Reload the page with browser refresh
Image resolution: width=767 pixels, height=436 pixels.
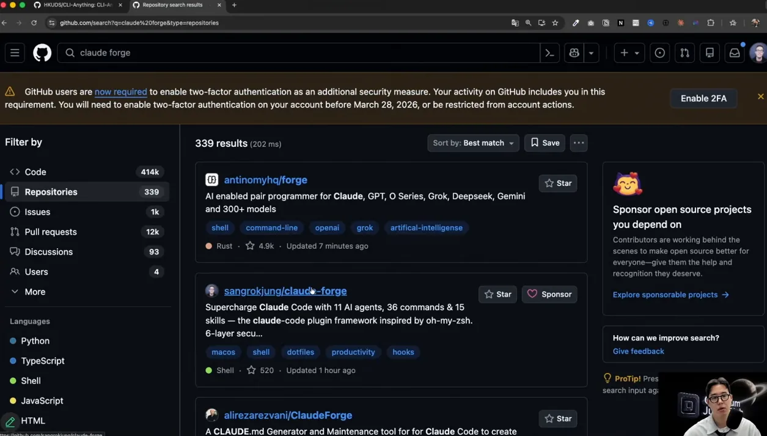tap(34, 23)
